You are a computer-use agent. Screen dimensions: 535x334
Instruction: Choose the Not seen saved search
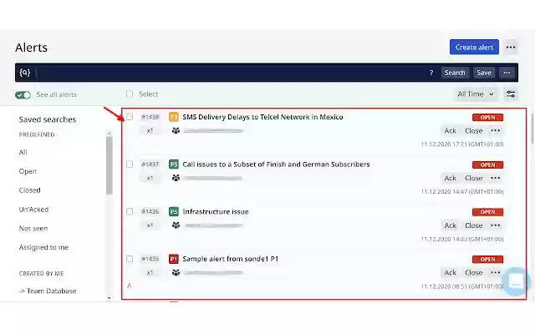33,228
